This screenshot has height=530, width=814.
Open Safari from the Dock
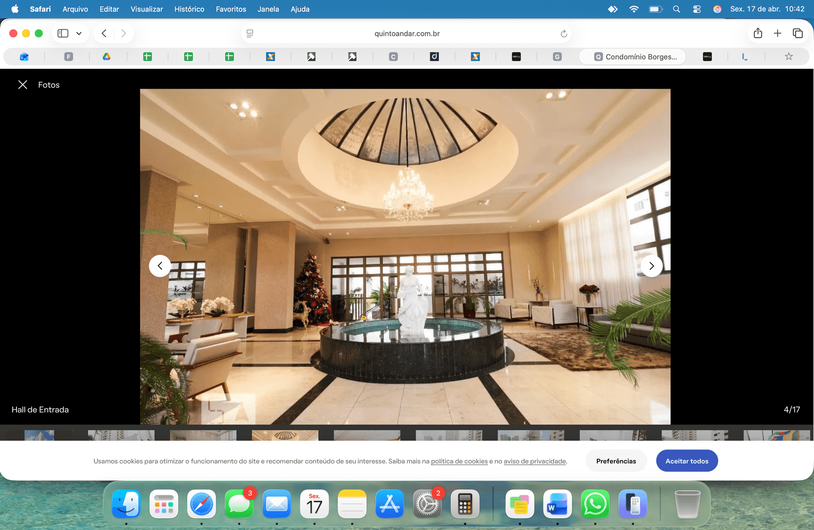pos(201,504)
